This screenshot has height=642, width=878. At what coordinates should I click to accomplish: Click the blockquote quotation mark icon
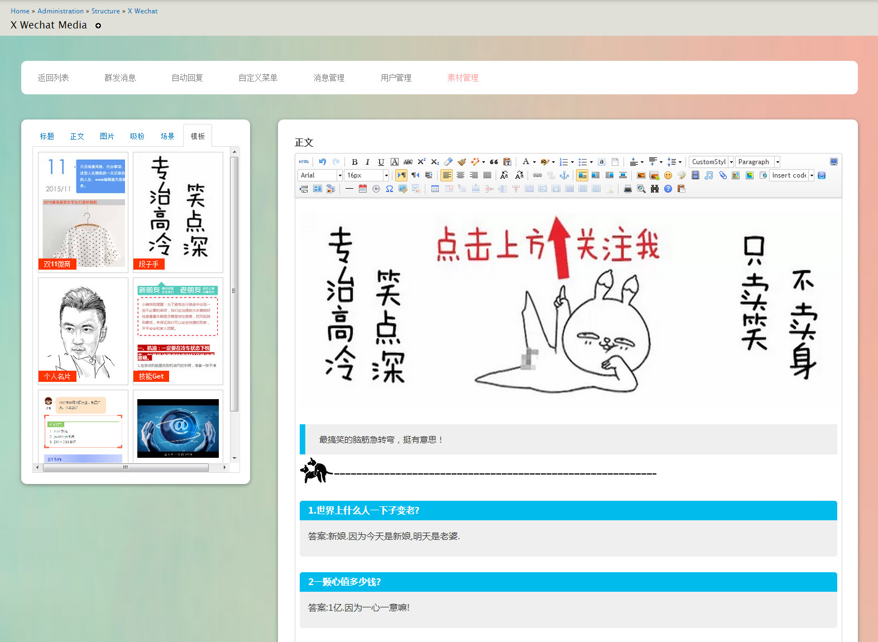pos(494,162)
